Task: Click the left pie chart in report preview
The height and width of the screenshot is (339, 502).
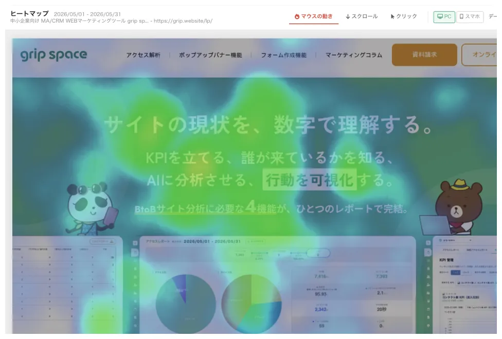Action: point(186,304)
